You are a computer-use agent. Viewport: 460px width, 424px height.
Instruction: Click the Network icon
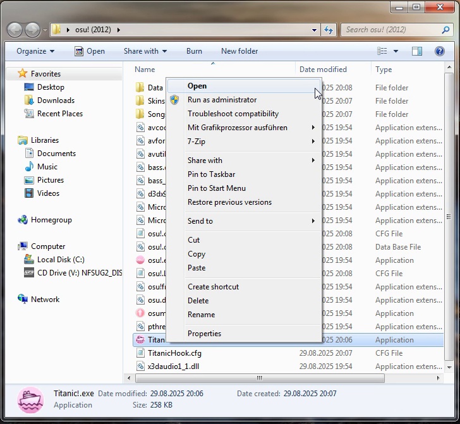pyautogui.click(x=23, y=299)
